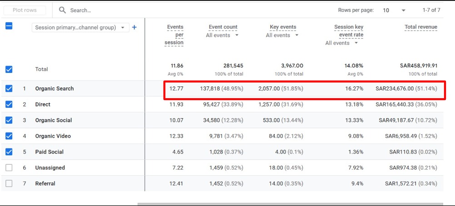Open the Rows per page dropdown
Image resolution: width=455 pixels, height=206 pixels.
[x=394, y=10]
